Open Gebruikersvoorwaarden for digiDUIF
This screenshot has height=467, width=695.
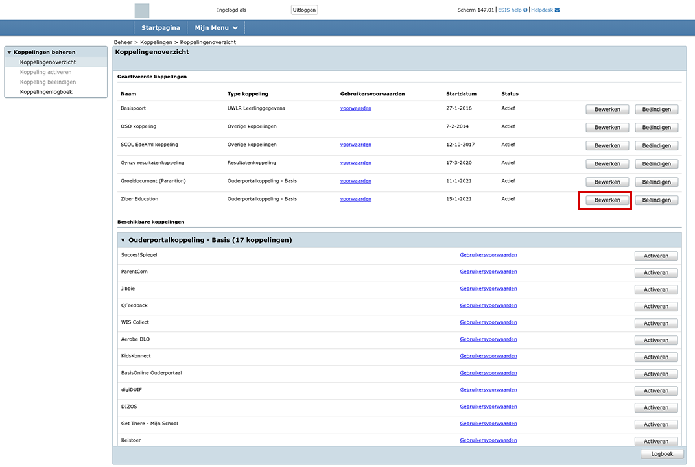point(488,390)
